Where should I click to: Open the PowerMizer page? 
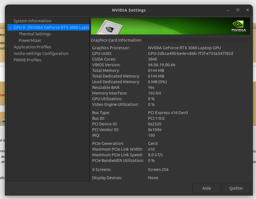[30, 40]
